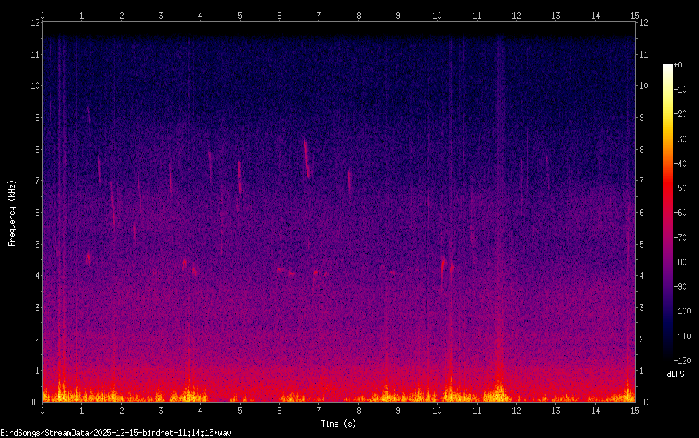Click the 5 second mark on bottom time axis
Screen dimensions: 699x438
(x=240, y=410)
